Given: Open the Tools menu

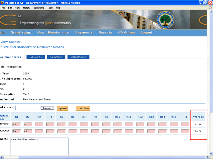Looking at the screenshot, I should click(x=50, y=8).
